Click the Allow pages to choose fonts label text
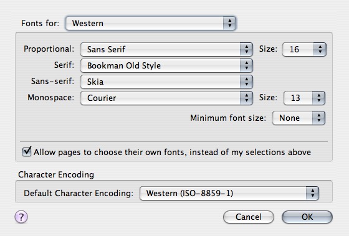Image resolution: width=349 pixels, height=236 pixels. point(172,153)
